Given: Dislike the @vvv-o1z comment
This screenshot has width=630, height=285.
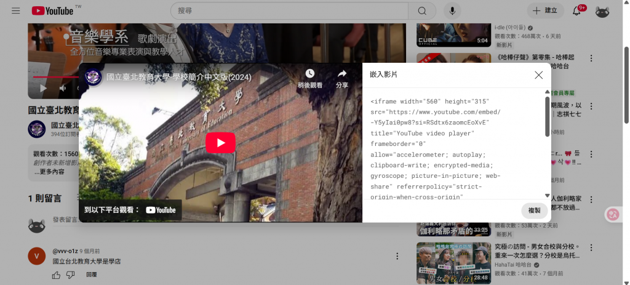Looking at the screenshot, I should click(70, 275).
